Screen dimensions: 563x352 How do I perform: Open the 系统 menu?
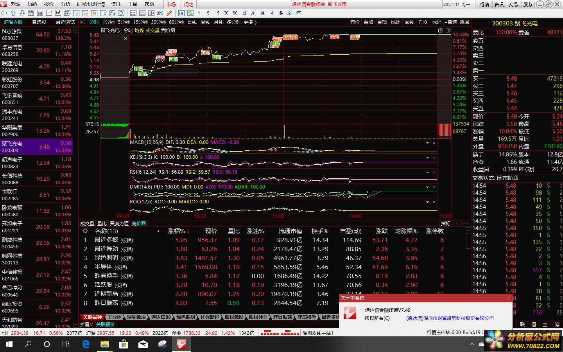pos(15,4)
